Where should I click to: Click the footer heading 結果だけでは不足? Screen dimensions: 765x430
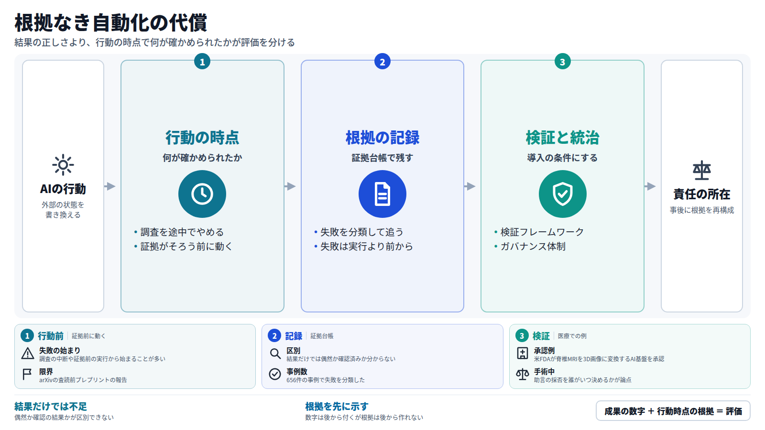(x=51, y=407)
